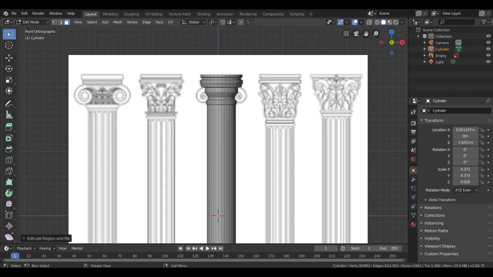Open the Playback dropdown in timeline
Image resolution: width=493 pixels, height=277 pixels.
26,249
